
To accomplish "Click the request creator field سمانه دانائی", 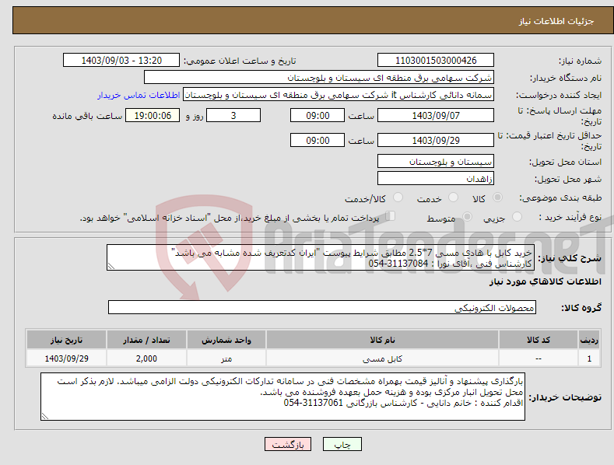I will [339, 95].
